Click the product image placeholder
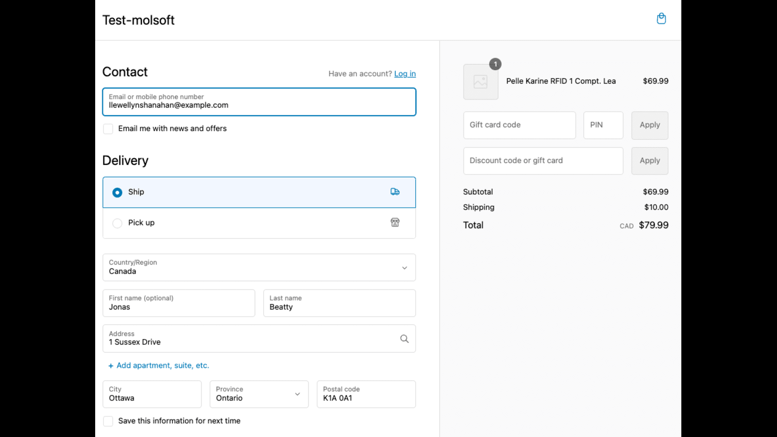The height and width of the screenshot is (437, 777). tap(481, 82)
